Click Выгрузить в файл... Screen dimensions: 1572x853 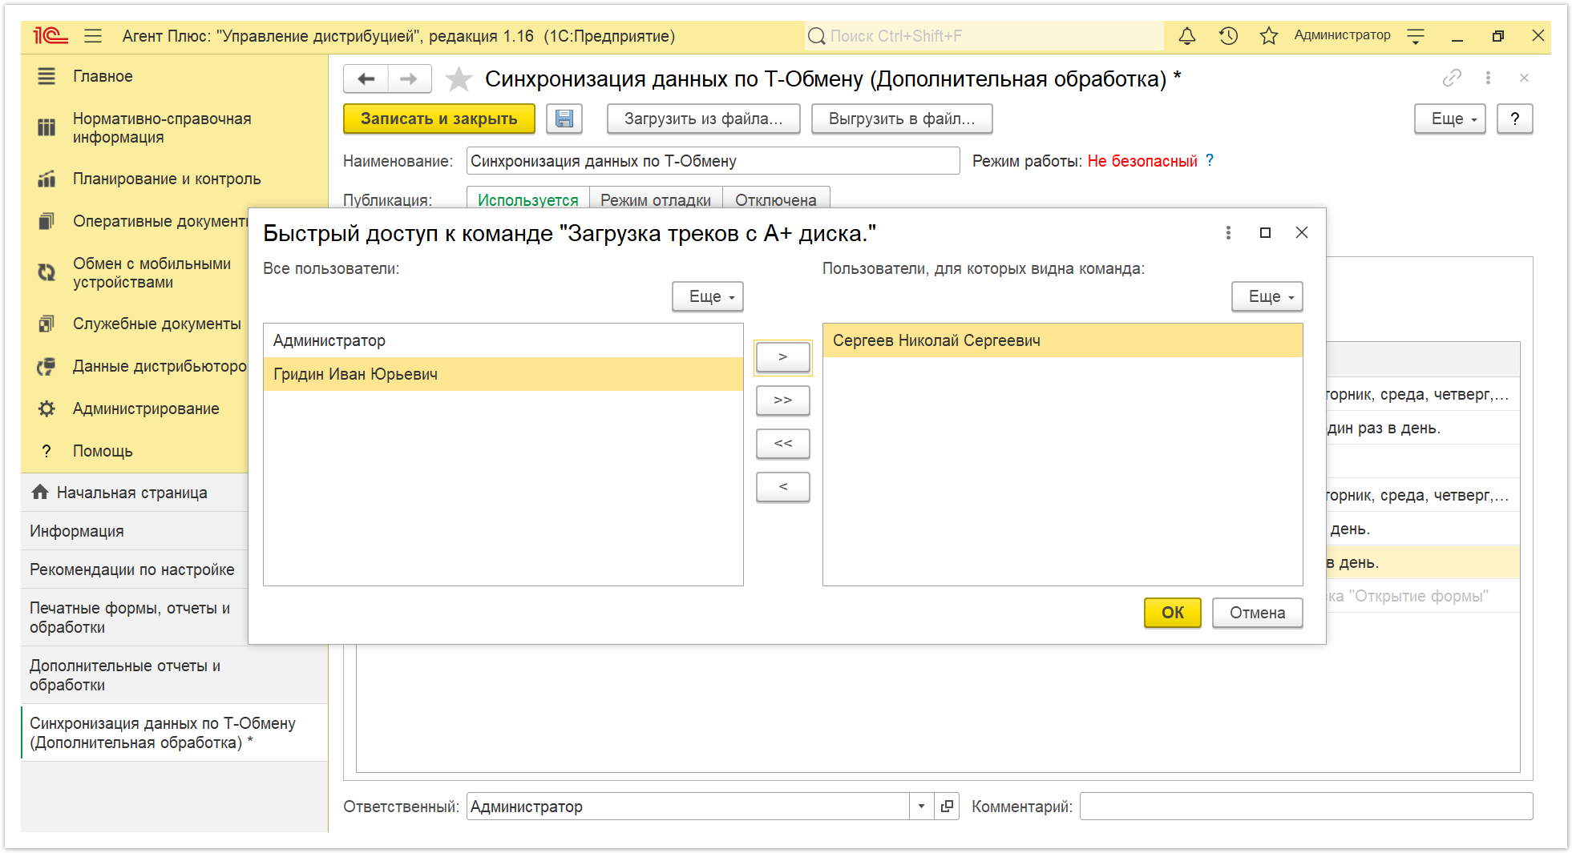(902, 119)
